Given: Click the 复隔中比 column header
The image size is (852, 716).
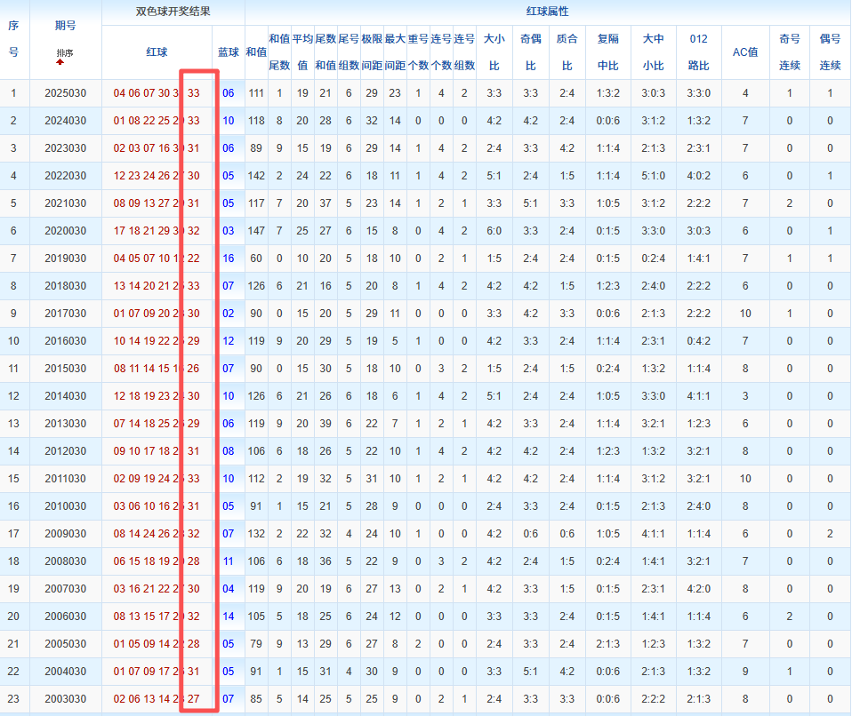Looking at the screenshot, I should pyautogui.click(x=608, y=52).
